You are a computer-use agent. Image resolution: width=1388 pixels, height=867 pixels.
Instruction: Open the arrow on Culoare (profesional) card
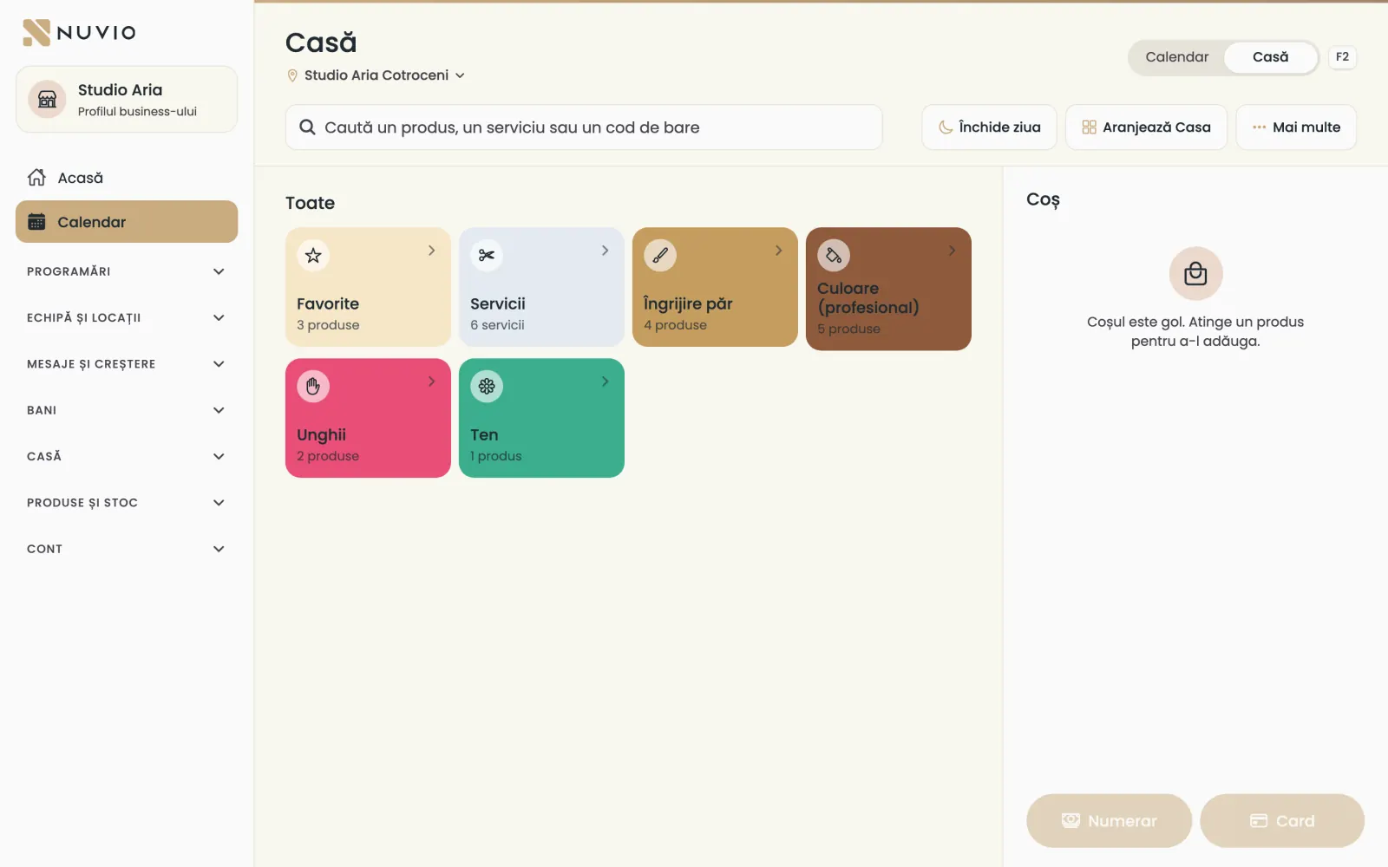click(952, 251)
